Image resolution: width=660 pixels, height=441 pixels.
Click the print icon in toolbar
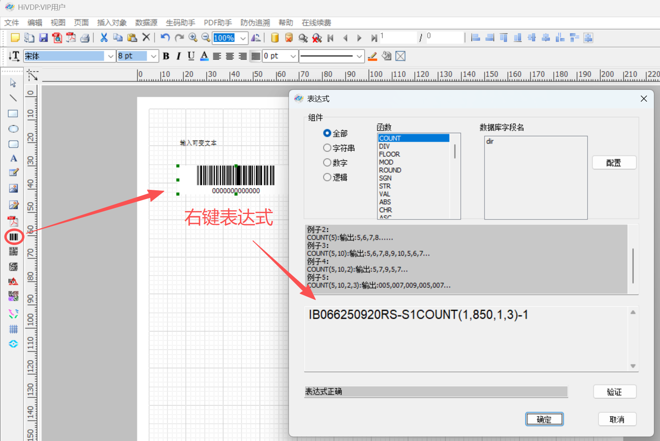(x=85, y=38)
